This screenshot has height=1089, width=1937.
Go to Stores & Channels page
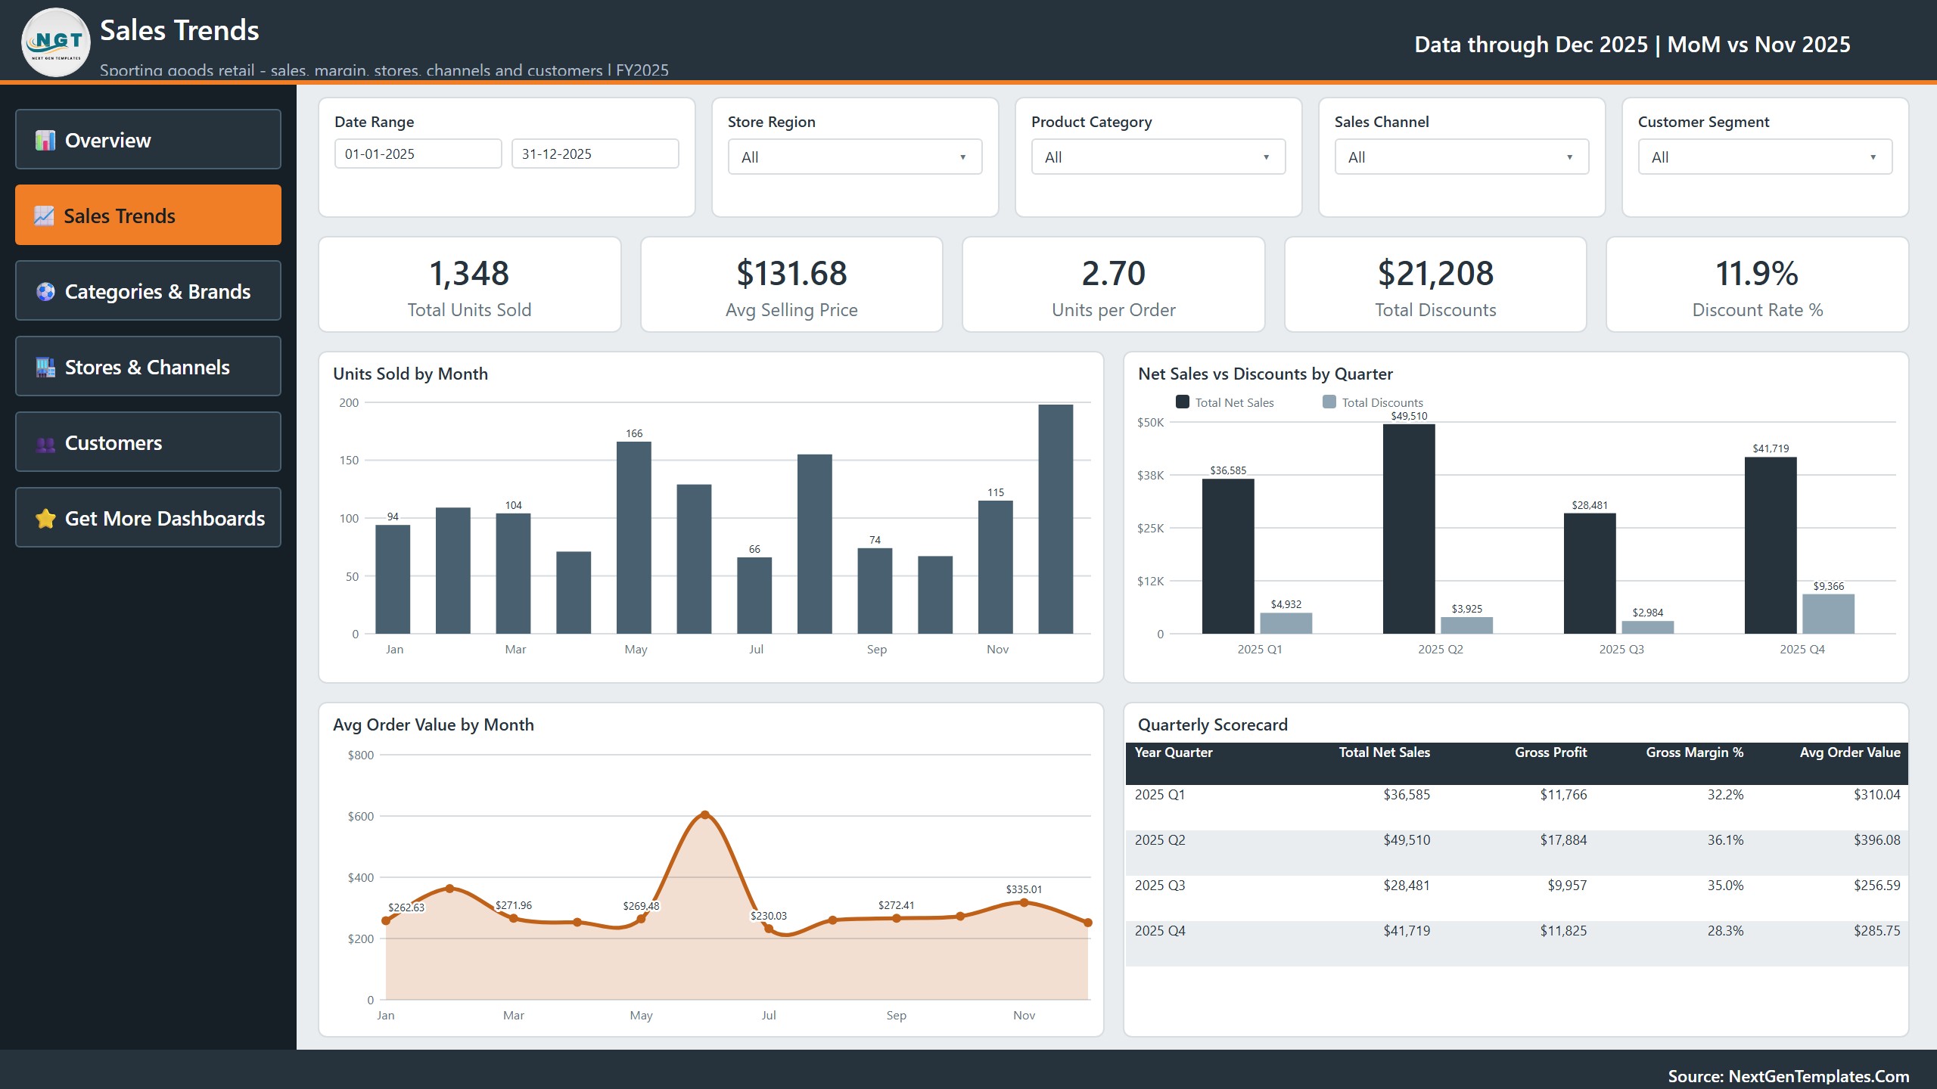[148, 366]
